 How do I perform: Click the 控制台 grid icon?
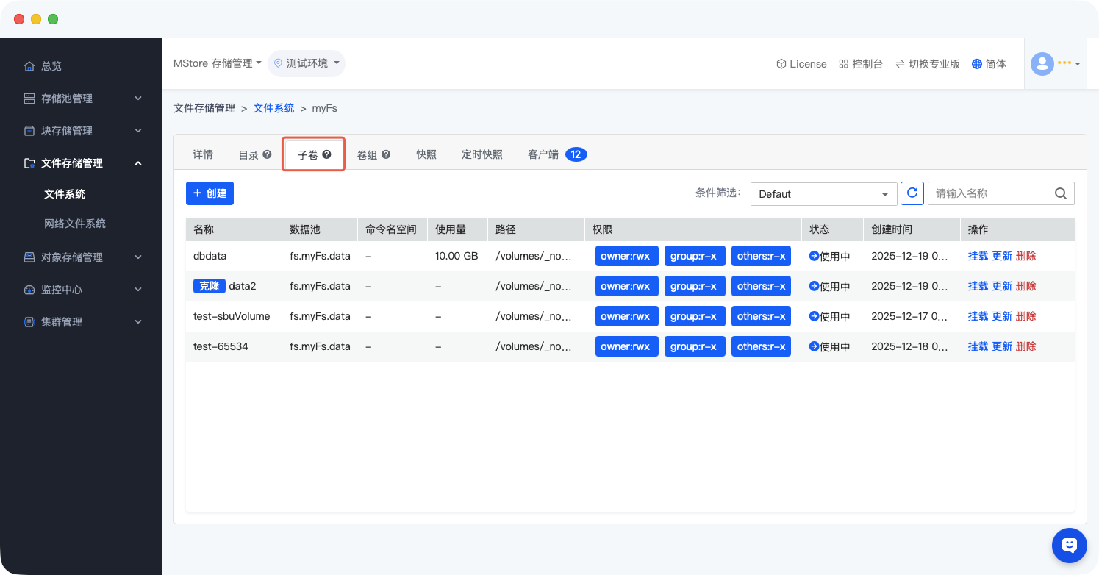843,64
